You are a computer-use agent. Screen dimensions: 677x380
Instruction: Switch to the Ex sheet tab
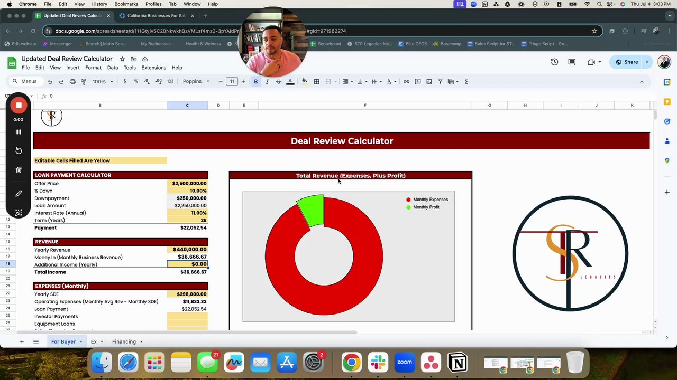click(x=94, y=341)
